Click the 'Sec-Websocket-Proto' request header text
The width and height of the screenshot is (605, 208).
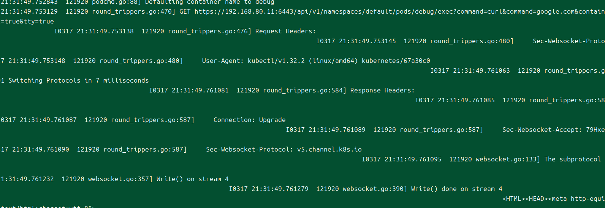pyautogui.click(x=569, y=41)
